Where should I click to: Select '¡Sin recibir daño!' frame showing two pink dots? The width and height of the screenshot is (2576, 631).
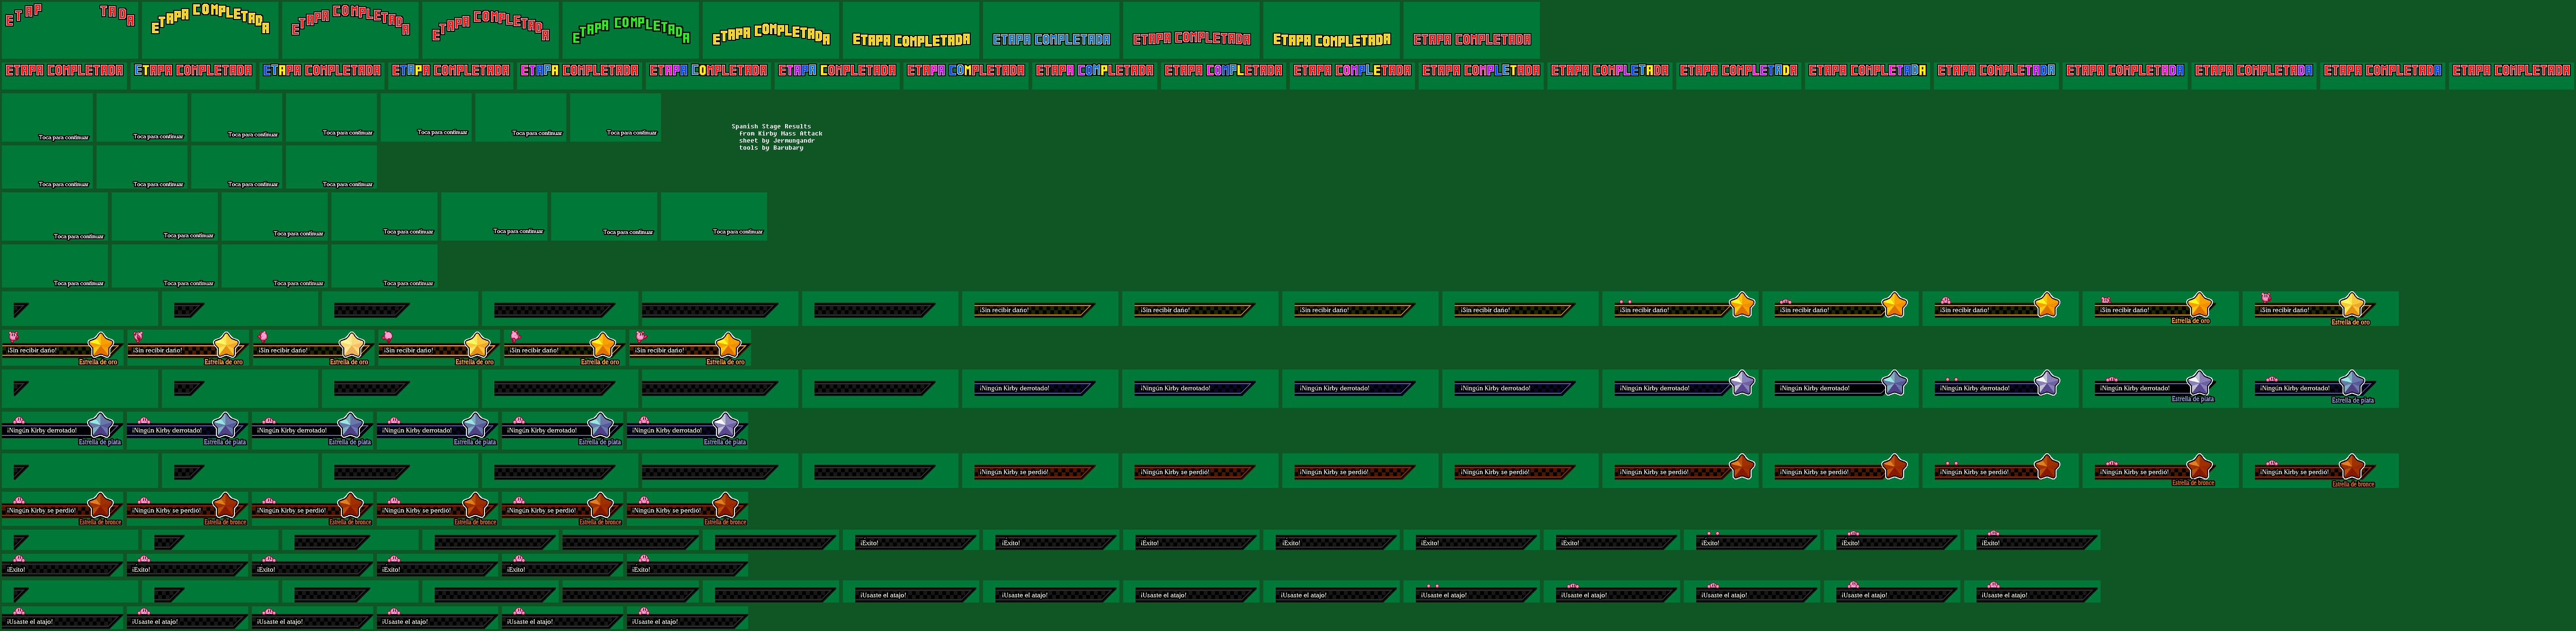1680,308
